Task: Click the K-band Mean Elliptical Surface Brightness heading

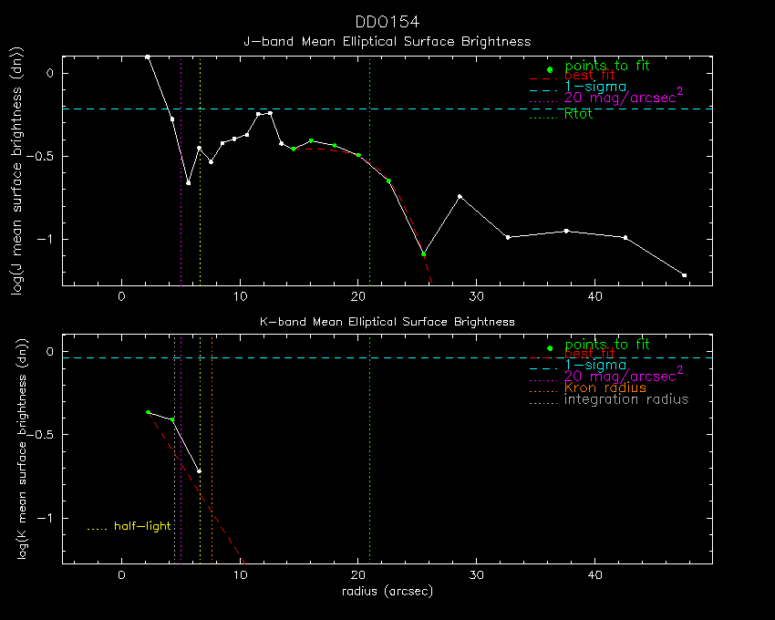Action: click(x=387, y=322)
